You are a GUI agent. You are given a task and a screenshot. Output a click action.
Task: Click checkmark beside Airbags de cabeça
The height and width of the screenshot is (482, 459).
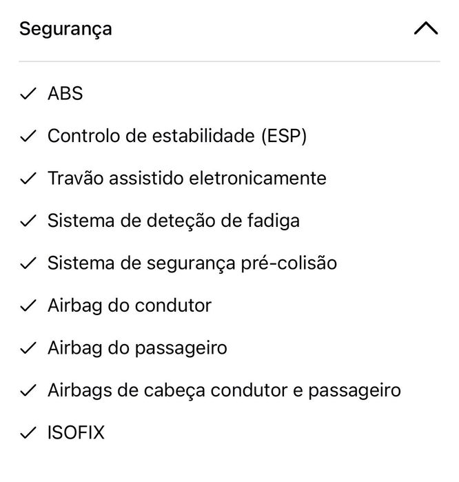tap(28, 390)
